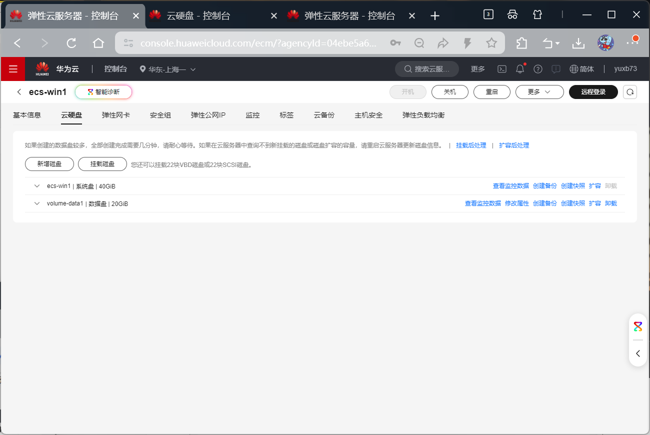Open the 智能诊断 button
650x435 pixels.
click(103, 92)
